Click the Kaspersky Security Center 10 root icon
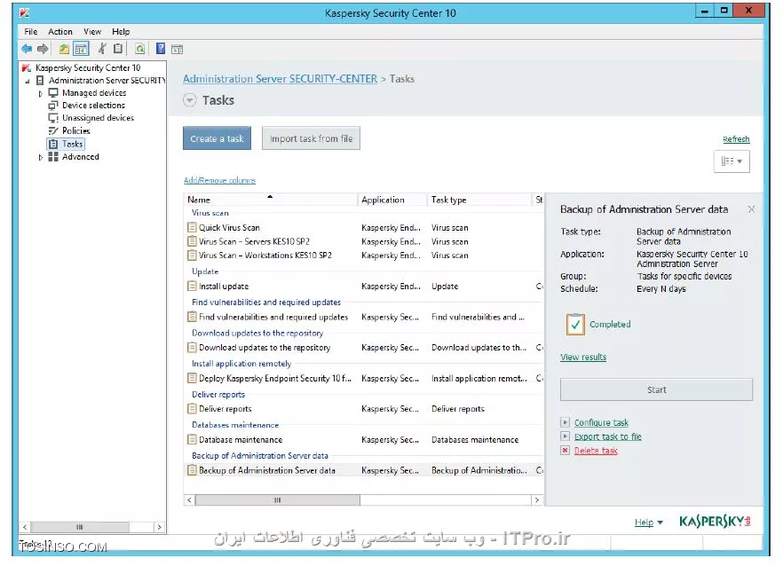 pyautogui.click(x=27, y=68)
